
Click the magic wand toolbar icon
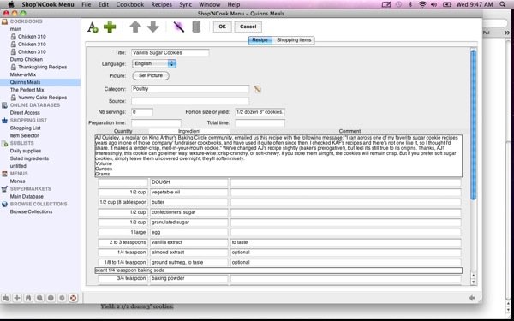(x=179, y=27)
